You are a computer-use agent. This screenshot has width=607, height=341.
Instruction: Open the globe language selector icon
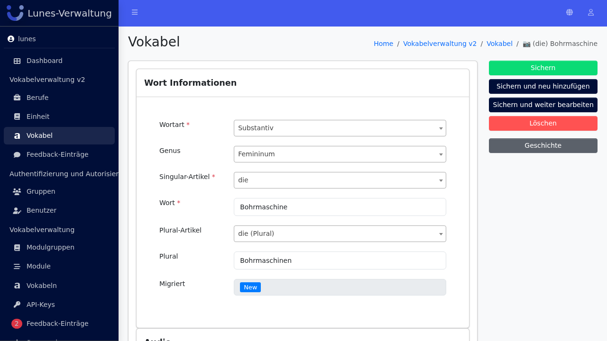[x=570, y=12]
